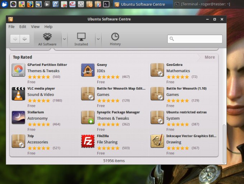
Task: Click the VLC media player cone icon
Action: 18,94
